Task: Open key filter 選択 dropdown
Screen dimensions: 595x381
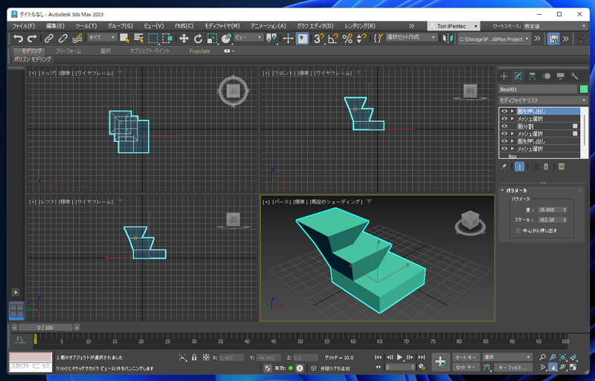Action: click(x=507, y=357)
